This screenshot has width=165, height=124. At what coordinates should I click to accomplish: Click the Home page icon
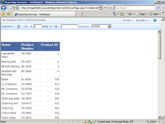click(115, 14)
